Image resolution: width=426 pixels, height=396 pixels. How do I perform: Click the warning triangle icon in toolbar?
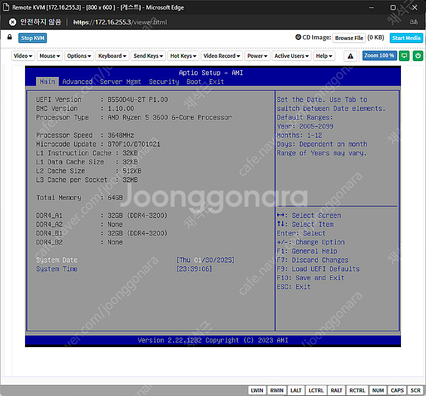[x=350, y=56]
